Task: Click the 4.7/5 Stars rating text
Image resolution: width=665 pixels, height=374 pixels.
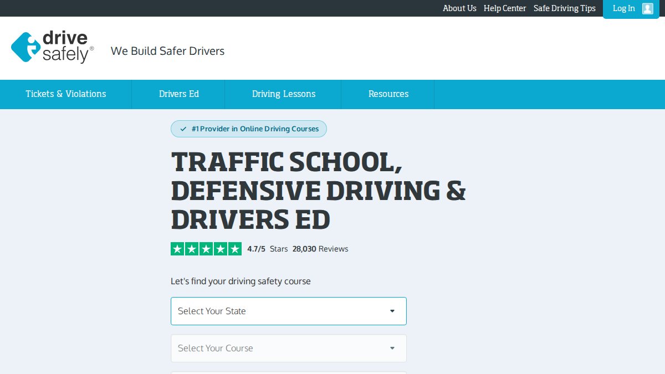Action: 268,249
